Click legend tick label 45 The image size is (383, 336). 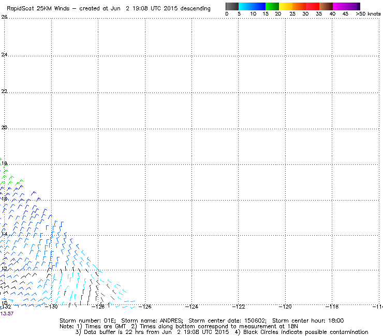tap(345, 14)
